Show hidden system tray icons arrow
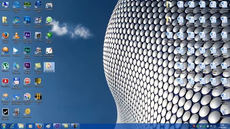The height and width of the screenshot is (129, 230). (x=190, y=126)
